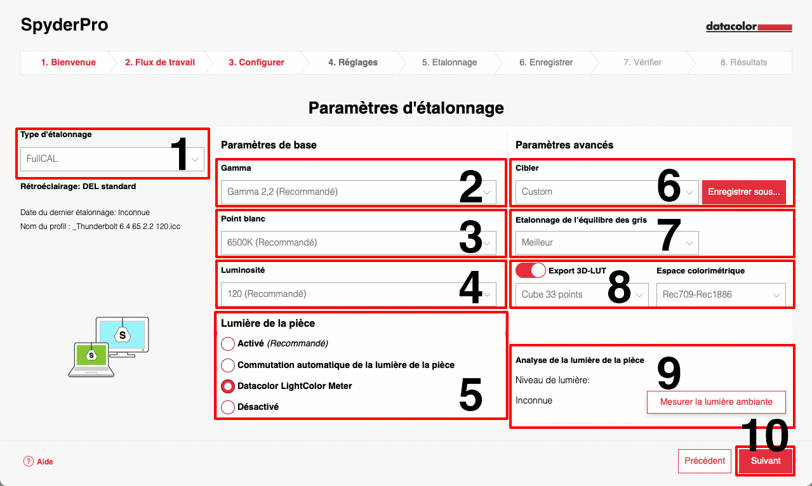This screenshot has width=812, height=486.
Task: Expand the Gamma dropdown
Action: [358, 192]
